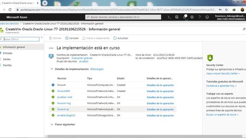246x138 pixels.
Task: Click the Descargar link
Action: 97,69
